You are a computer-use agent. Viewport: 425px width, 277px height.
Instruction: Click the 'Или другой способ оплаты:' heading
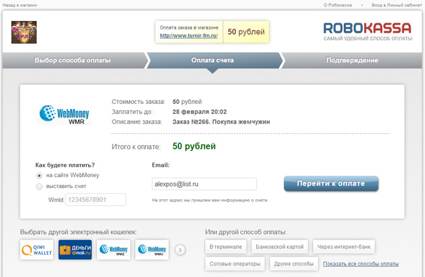[246, 232]
